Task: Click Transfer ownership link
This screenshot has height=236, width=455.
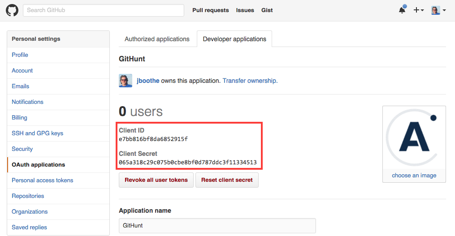Action: [x=250, y=81]
